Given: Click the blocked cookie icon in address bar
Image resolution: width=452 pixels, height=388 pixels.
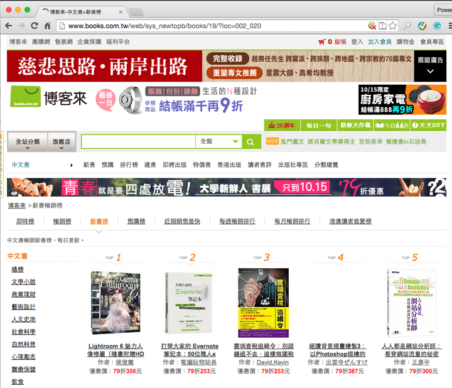Looking at the screenshot, I should click(372, 26).
